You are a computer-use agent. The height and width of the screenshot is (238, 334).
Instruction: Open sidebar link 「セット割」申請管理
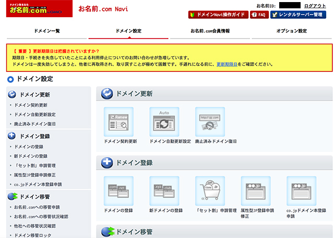click(x=35, y=166)
